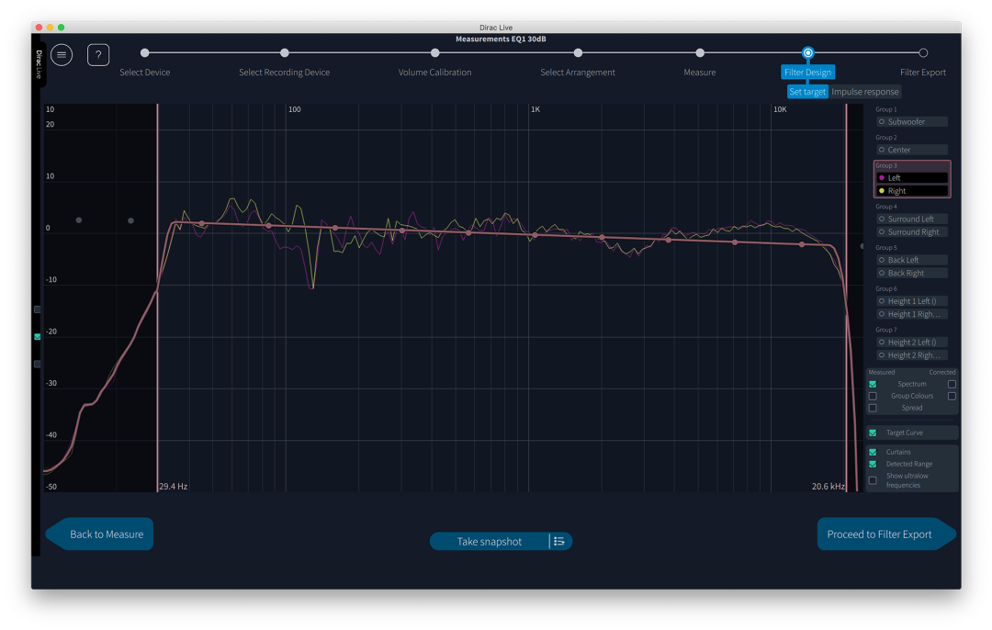Switch to the Impulse response tab
992x630 pixels.
pos(865,92)
